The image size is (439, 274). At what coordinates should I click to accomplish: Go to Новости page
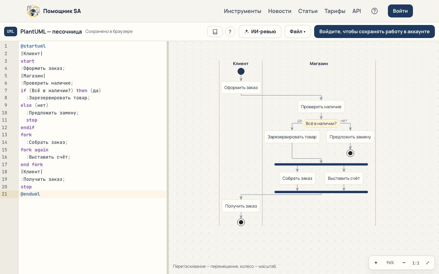pos(280,11)
